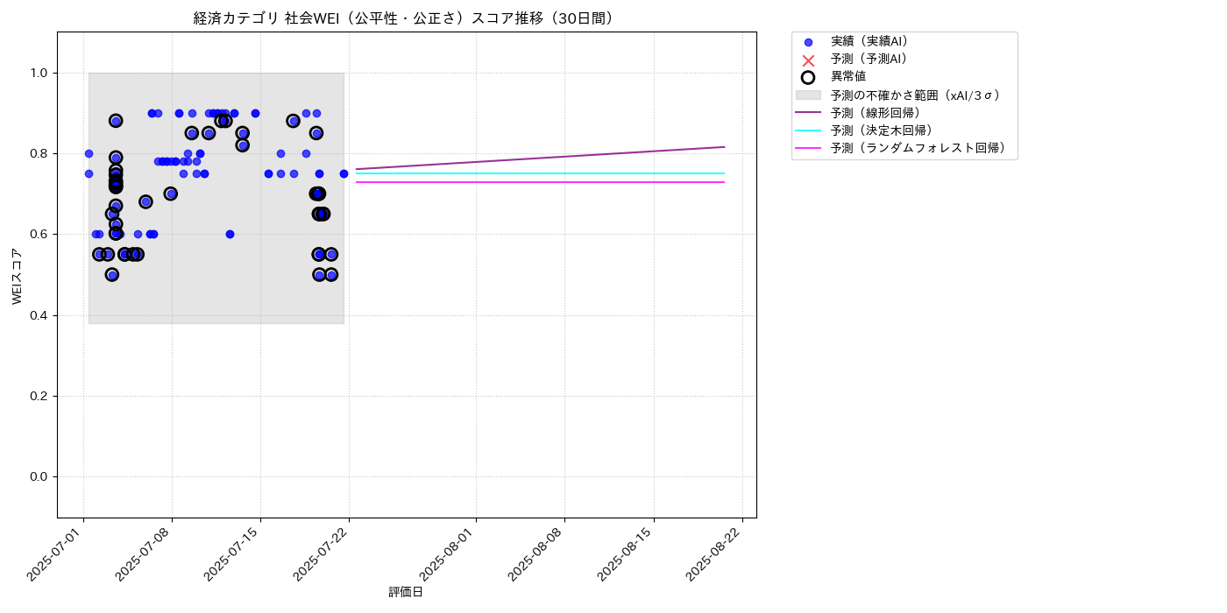
Task: Click the y-axis tick 0.8
Action: click(39, 153)
